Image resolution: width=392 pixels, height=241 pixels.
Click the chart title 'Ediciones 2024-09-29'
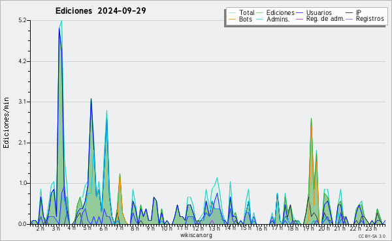[x=101, y=11]
